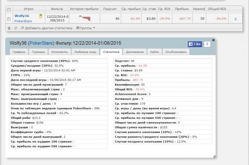
Task: Click the Макс. проигрывающий стрик: 9 row
Action: (x=58, y=94)
